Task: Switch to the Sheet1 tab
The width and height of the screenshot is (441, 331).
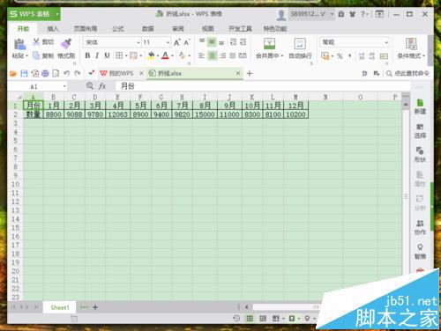Action: coord(60,307)
